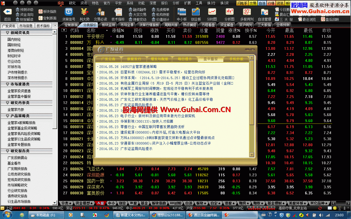Open 盘后回顾 toolbar item
This screenshot has height=219, width=351.
(x=330, y=19)
